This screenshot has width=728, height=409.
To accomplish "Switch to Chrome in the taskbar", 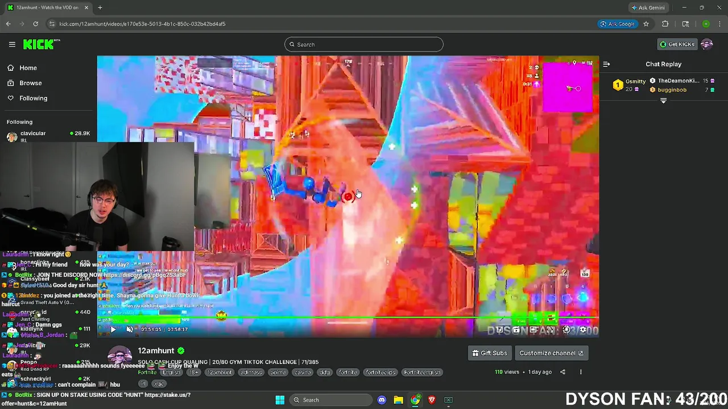I will tap(415, 400).
